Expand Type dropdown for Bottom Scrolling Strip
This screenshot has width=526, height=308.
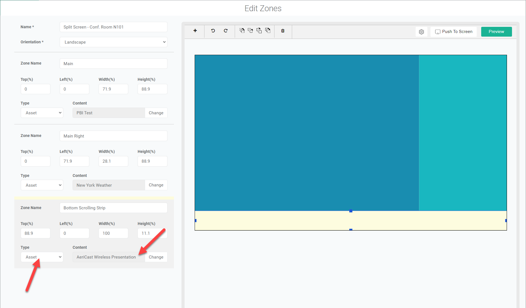click(42, 257)
